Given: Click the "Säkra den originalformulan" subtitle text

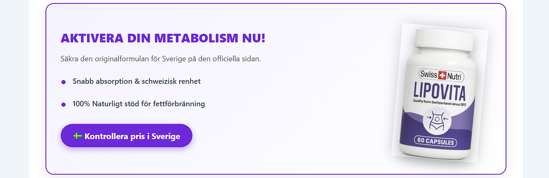Looking at the screenshot, I should coord(160,58).
